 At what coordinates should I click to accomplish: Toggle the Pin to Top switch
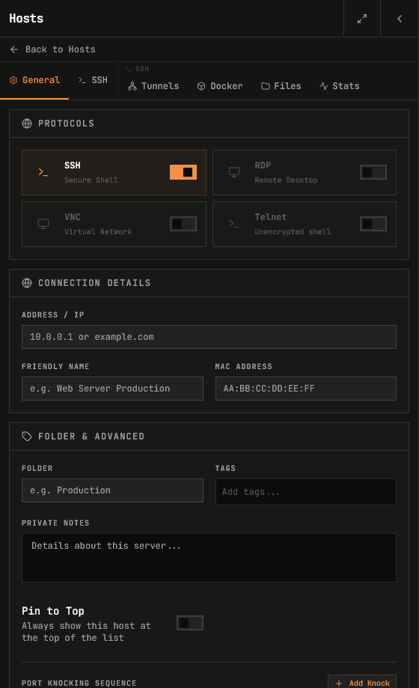click(189, 623)
